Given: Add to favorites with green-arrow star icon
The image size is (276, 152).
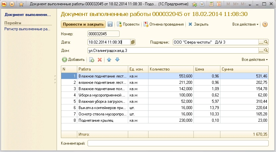Looking at the screenshot, I should coord(195,4).
